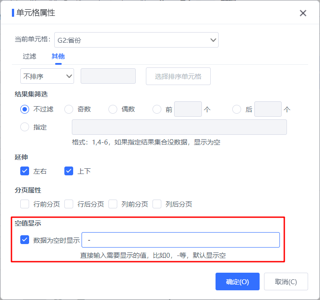Switch to the 过滤 tab
The width and height of the screenshot is (320, 300).
(x=30, y=56)
